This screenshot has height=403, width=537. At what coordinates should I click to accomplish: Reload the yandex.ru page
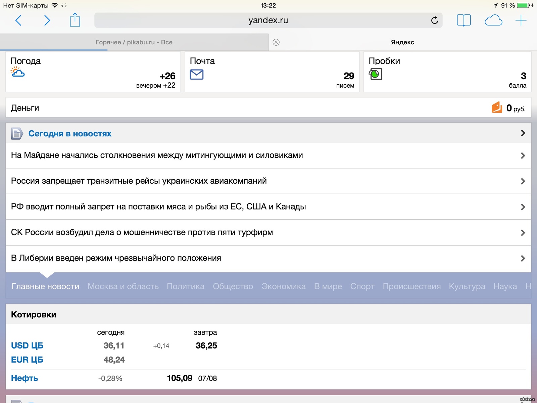(435, 20)
